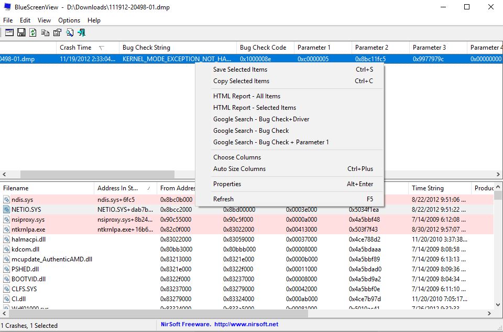The image size is (503, 332).
Task: Click the file icon beside PSHED.dll
Action: (x=6, y=269)
